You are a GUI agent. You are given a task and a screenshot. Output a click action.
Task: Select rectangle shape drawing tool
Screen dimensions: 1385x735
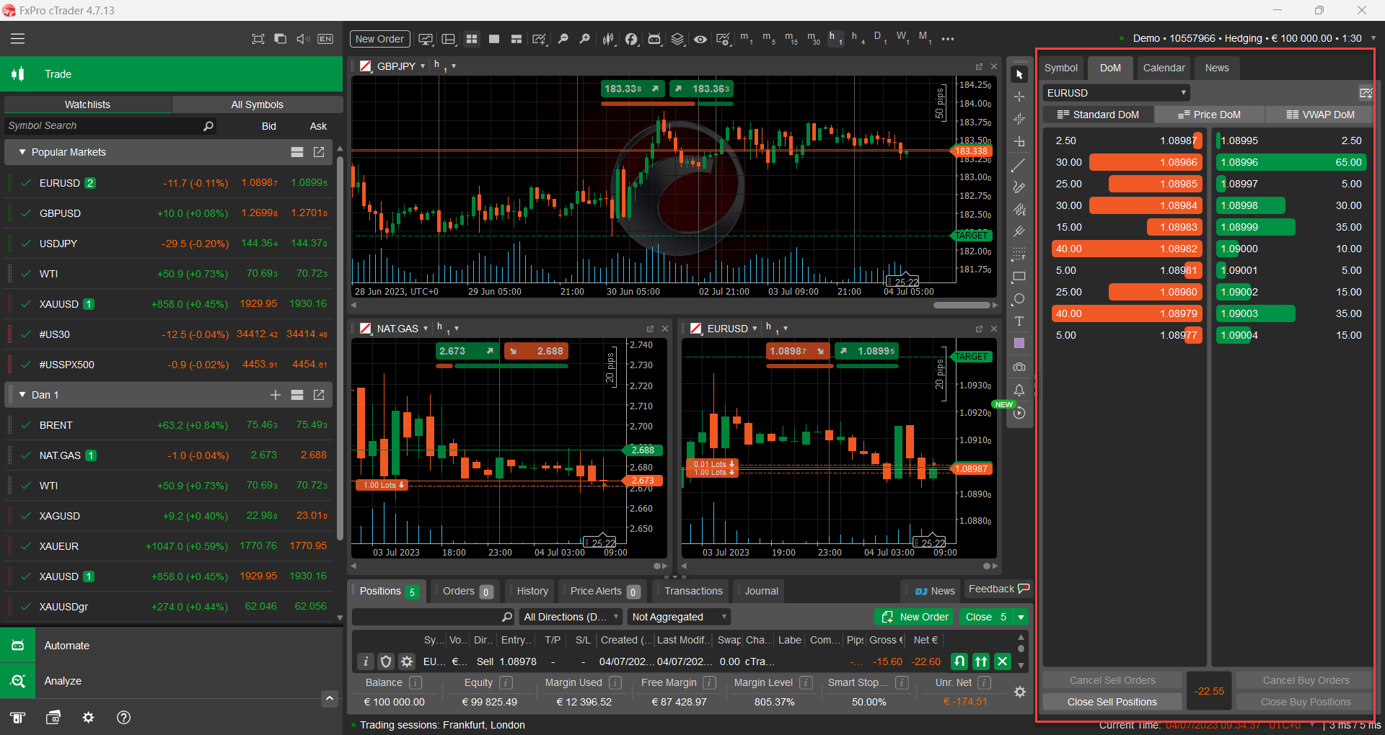coord(1019,277)
